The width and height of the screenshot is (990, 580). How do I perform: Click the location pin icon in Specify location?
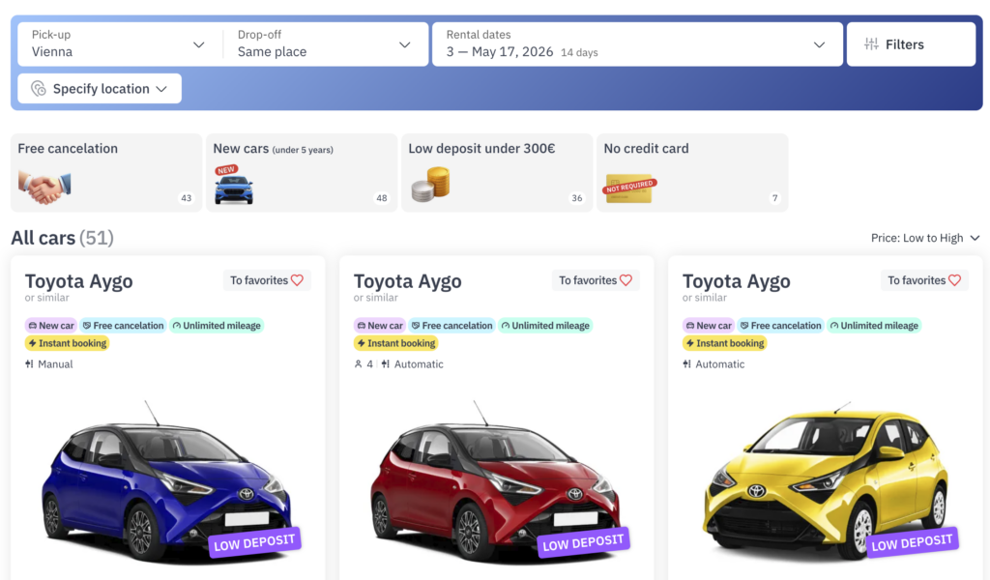click(39, 89)
